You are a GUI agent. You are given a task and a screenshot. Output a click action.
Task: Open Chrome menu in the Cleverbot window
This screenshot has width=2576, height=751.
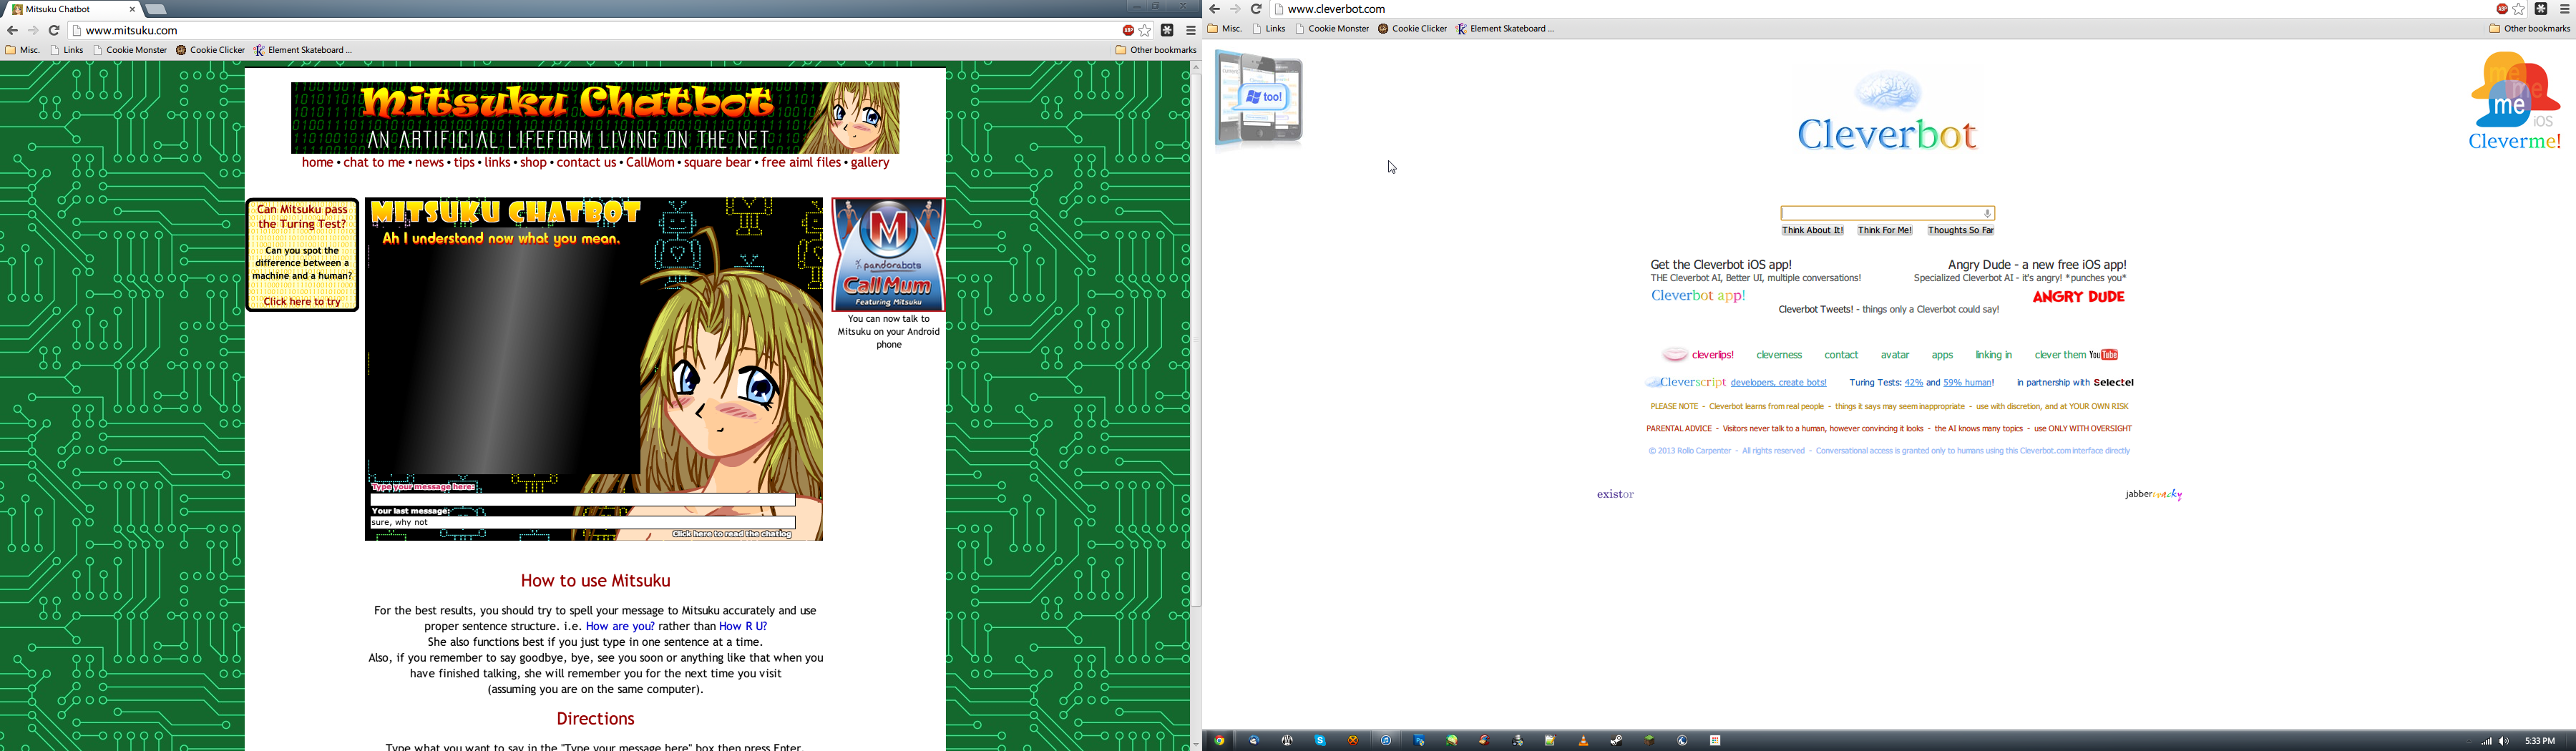pos(2564,9)
